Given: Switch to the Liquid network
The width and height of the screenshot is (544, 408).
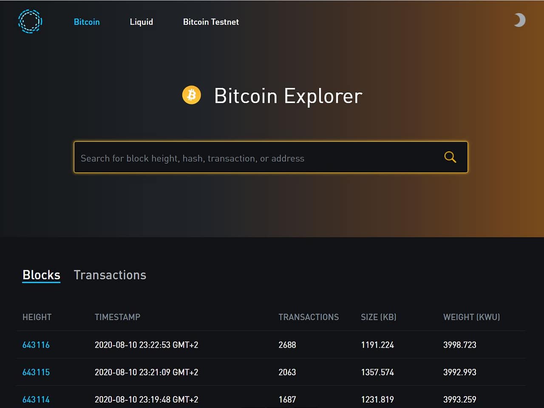Looking at the screenshot, I should coord(141,22).
